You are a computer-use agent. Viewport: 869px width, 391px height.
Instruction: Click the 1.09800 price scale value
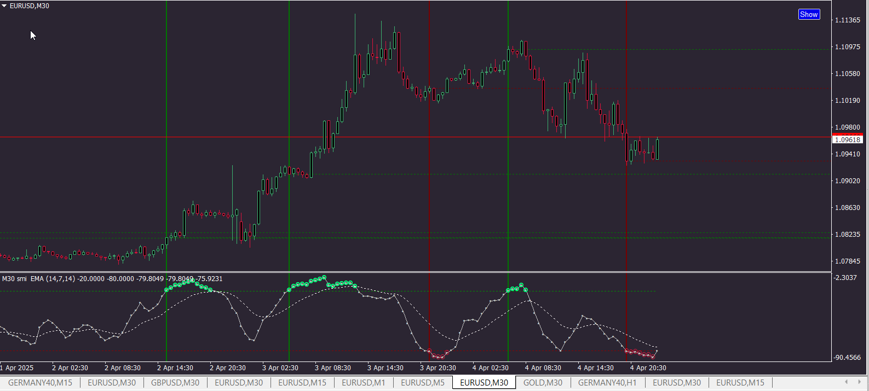click(847, 127)
